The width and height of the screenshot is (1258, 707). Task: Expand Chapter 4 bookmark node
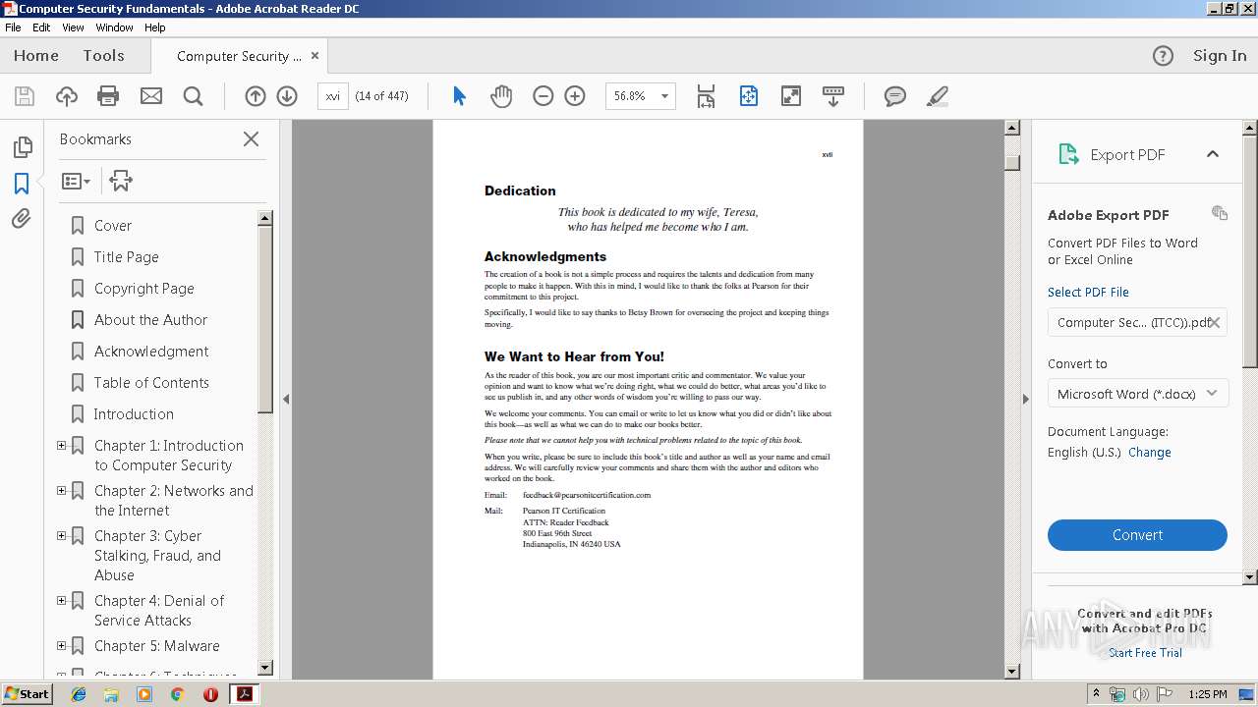pos(62,601)
